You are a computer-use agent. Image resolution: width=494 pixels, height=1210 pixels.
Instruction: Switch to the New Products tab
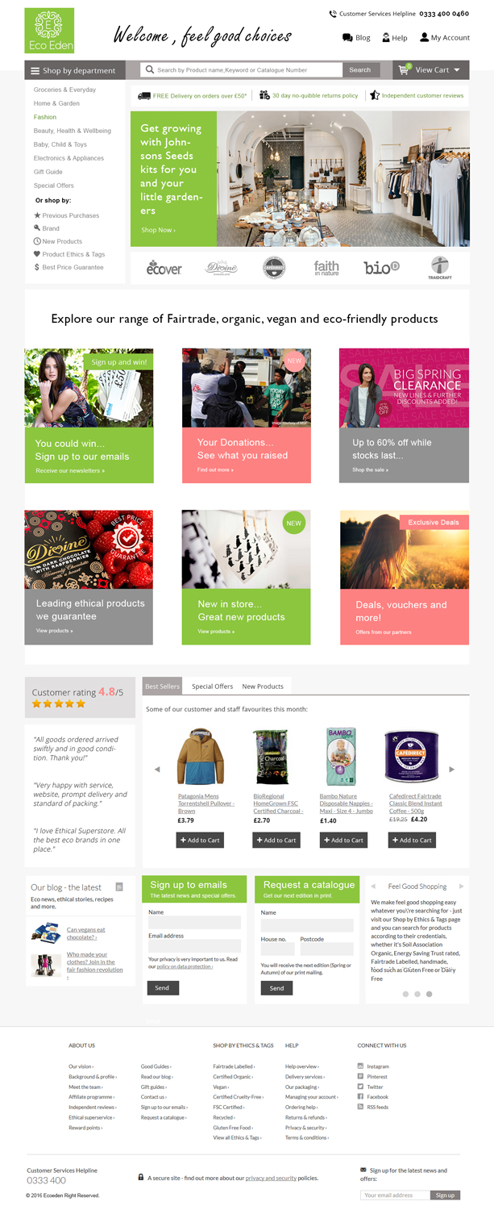263,686
